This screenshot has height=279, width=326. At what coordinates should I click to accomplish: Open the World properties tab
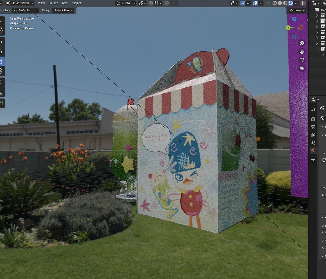click(x=313, y=151)
